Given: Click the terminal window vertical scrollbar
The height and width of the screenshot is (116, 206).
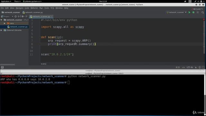Looking at the screenshot, I should click(205, 85).
